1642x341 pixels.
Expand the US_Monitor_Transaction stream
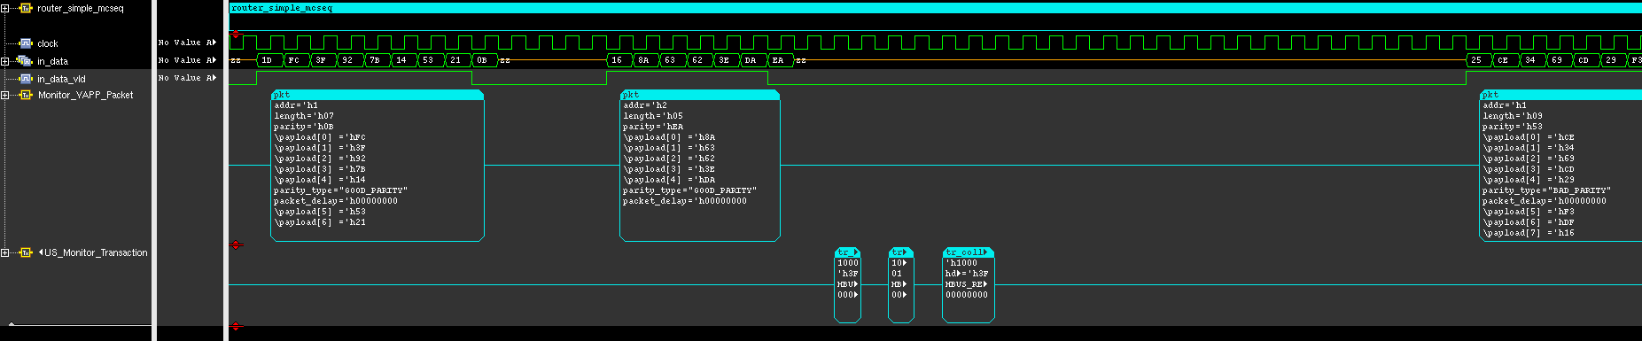[5, 252]
